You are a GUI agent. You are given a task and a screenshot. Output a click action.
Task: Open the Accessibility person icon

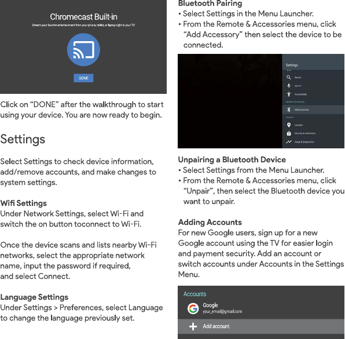click(289, 94)
